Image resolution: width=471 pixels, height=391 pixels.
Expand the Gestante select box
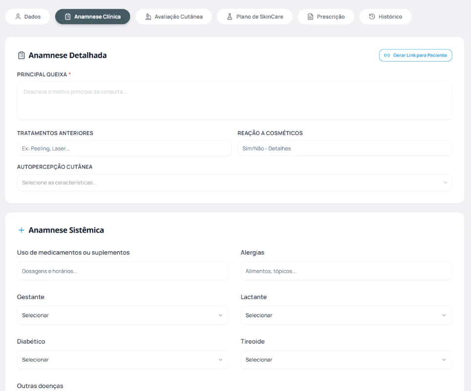click(122, 315)
